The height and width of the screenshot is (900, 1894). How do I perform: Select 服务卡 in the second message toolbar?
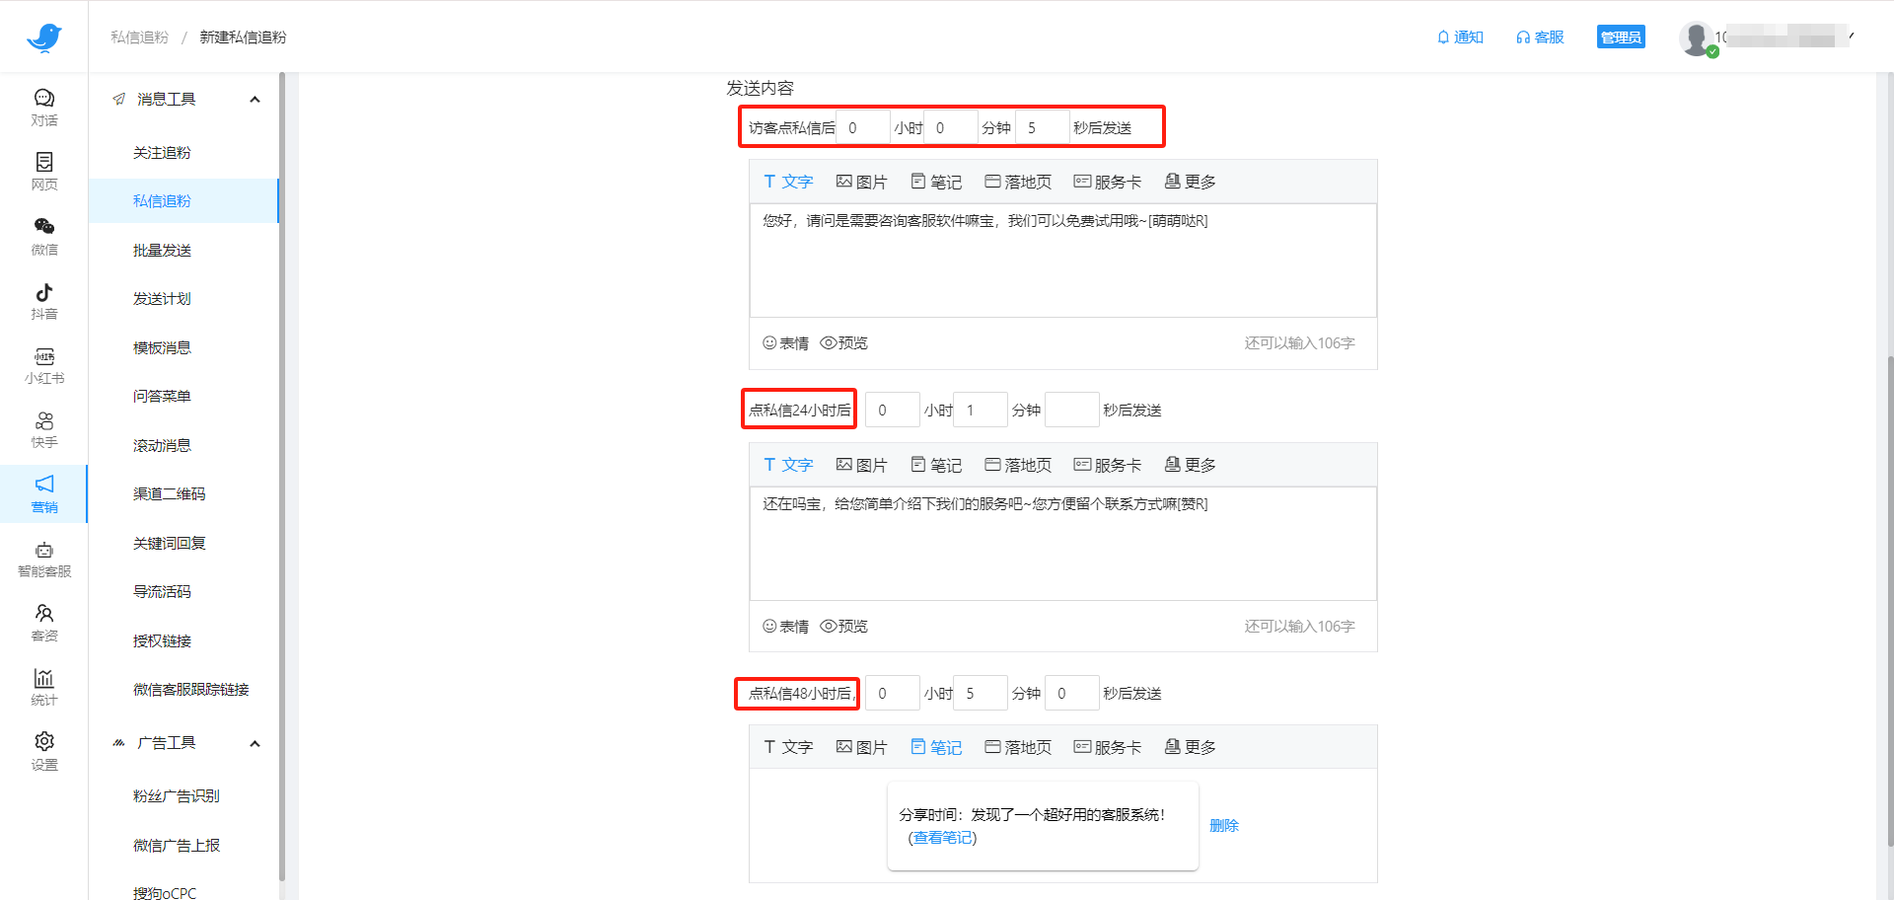pyautogui.click(x=1107, y=464)
